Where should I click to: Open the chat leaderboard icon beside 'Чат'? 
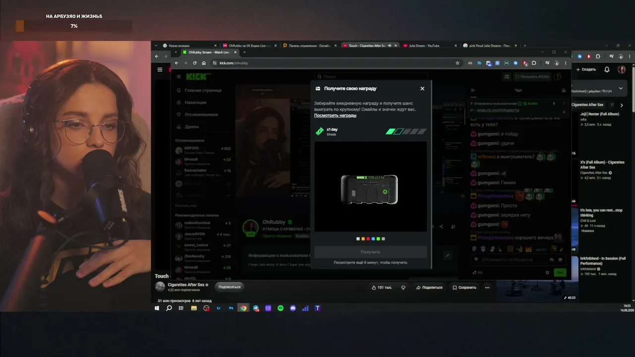pos(564,90)
